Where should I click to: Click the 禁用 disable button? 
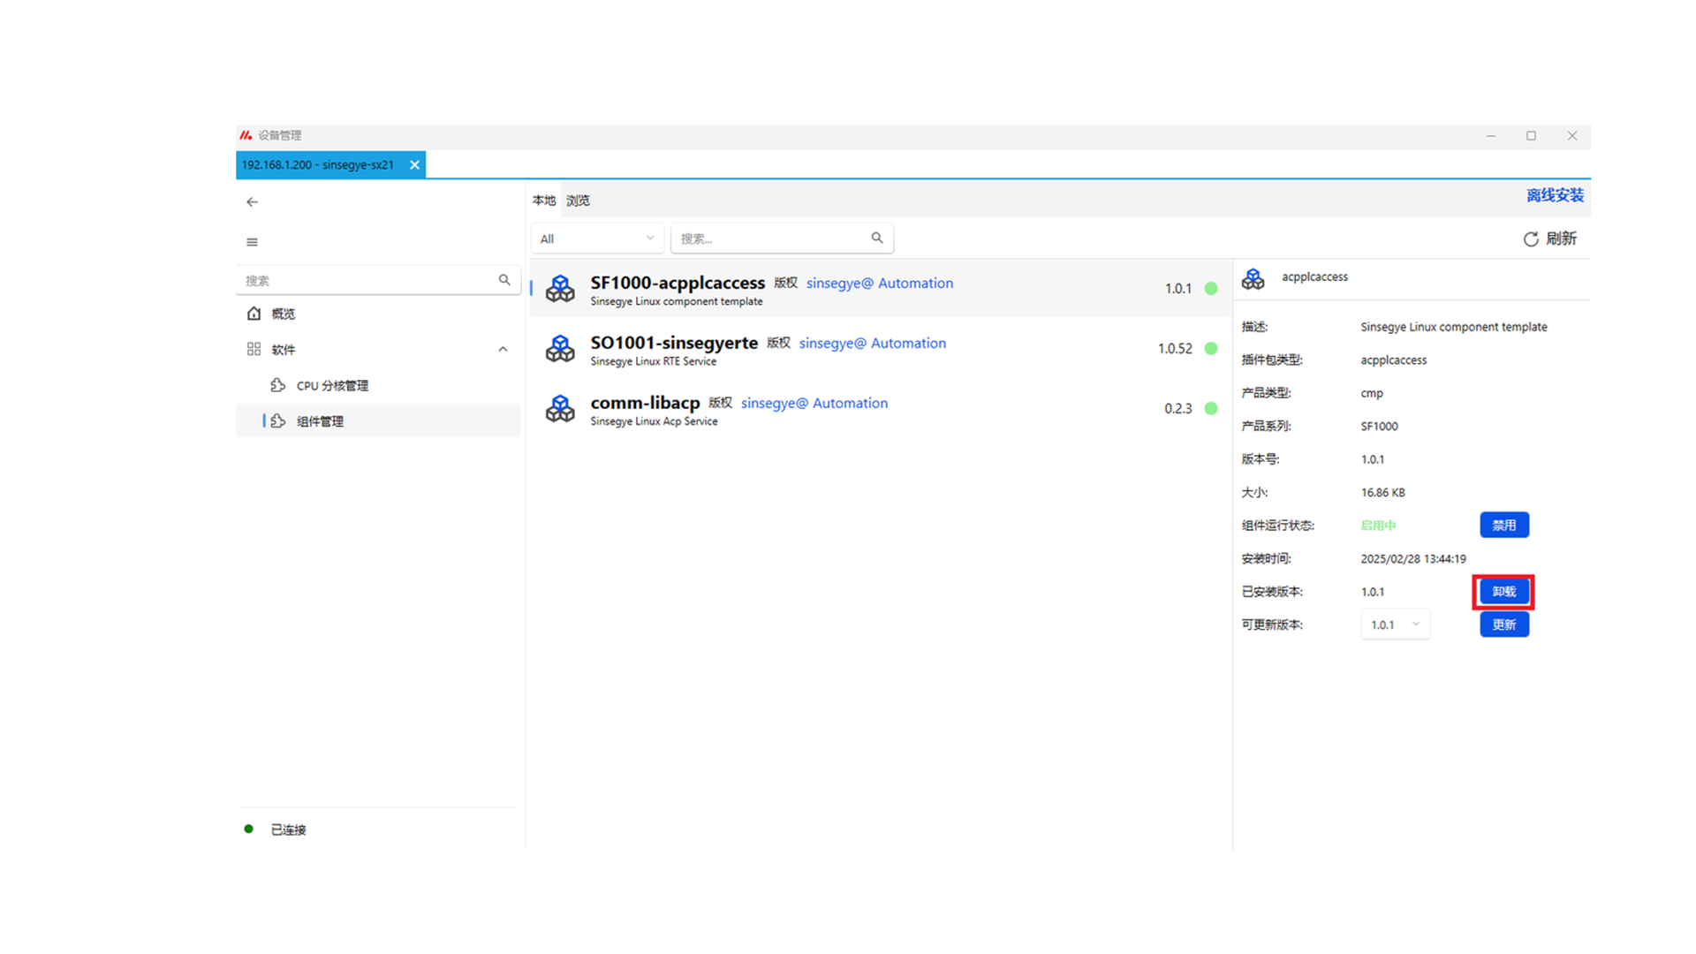click(x=1503, y=525)
